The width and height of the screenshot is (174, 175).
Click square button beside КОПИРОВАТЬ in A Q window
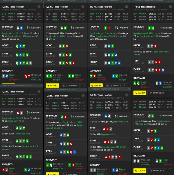coord(170,93)
